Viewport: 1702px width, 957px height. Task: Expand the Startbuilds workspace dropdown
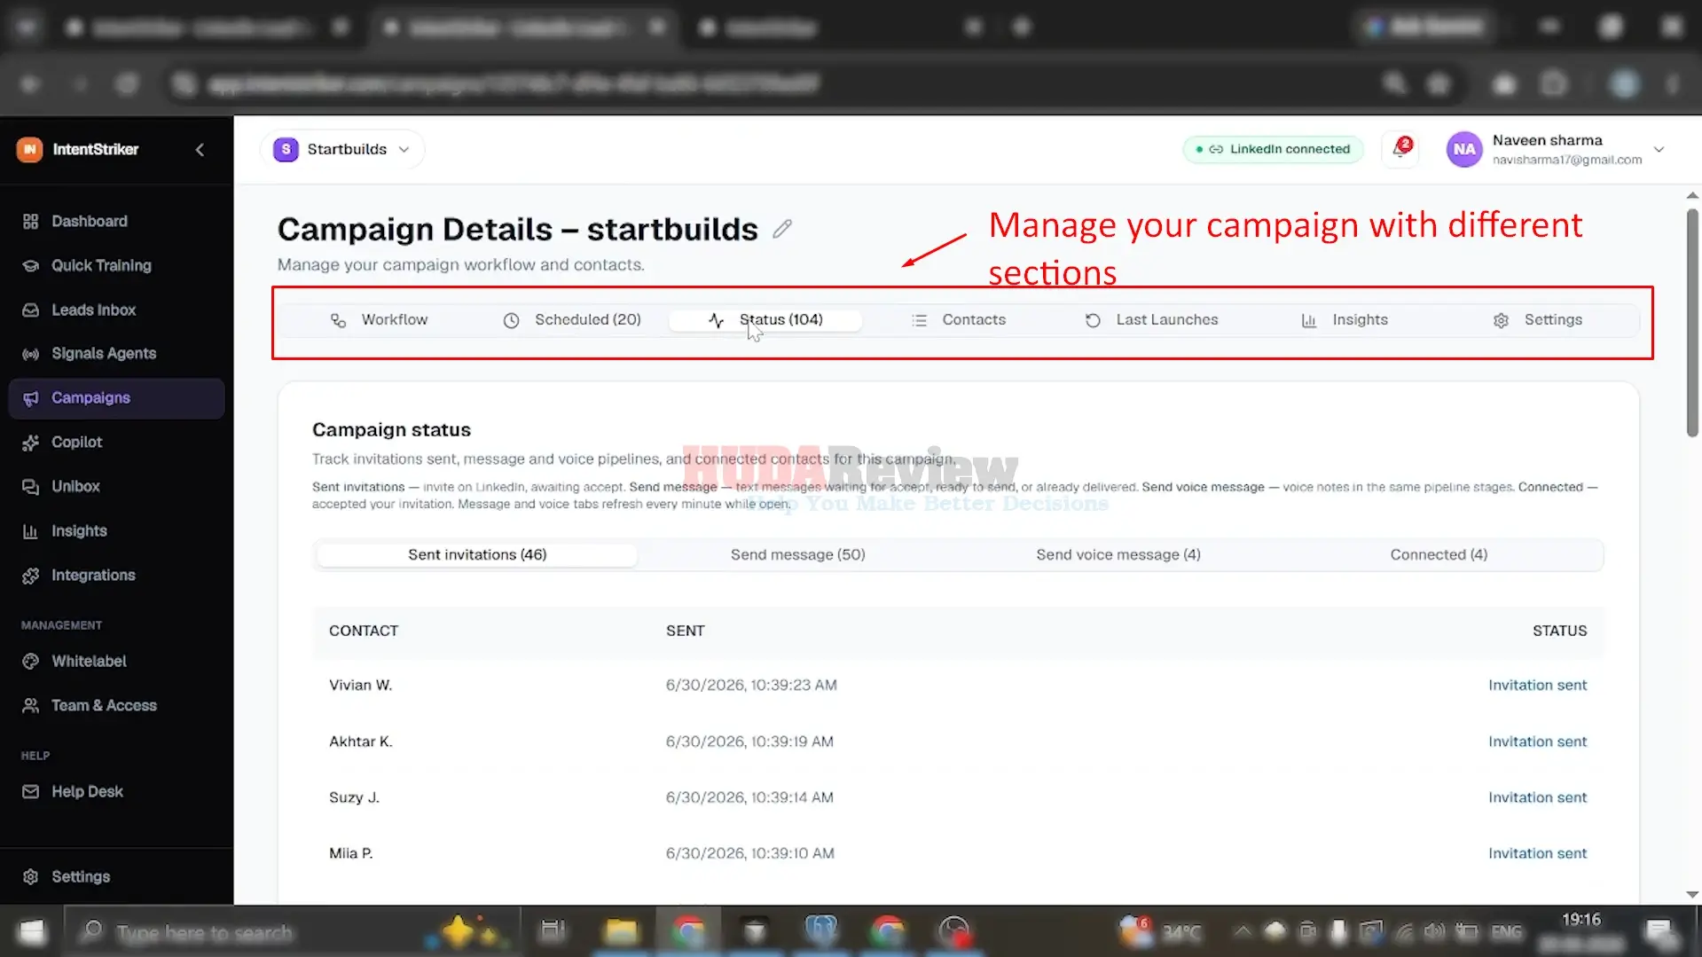(342, 149)
